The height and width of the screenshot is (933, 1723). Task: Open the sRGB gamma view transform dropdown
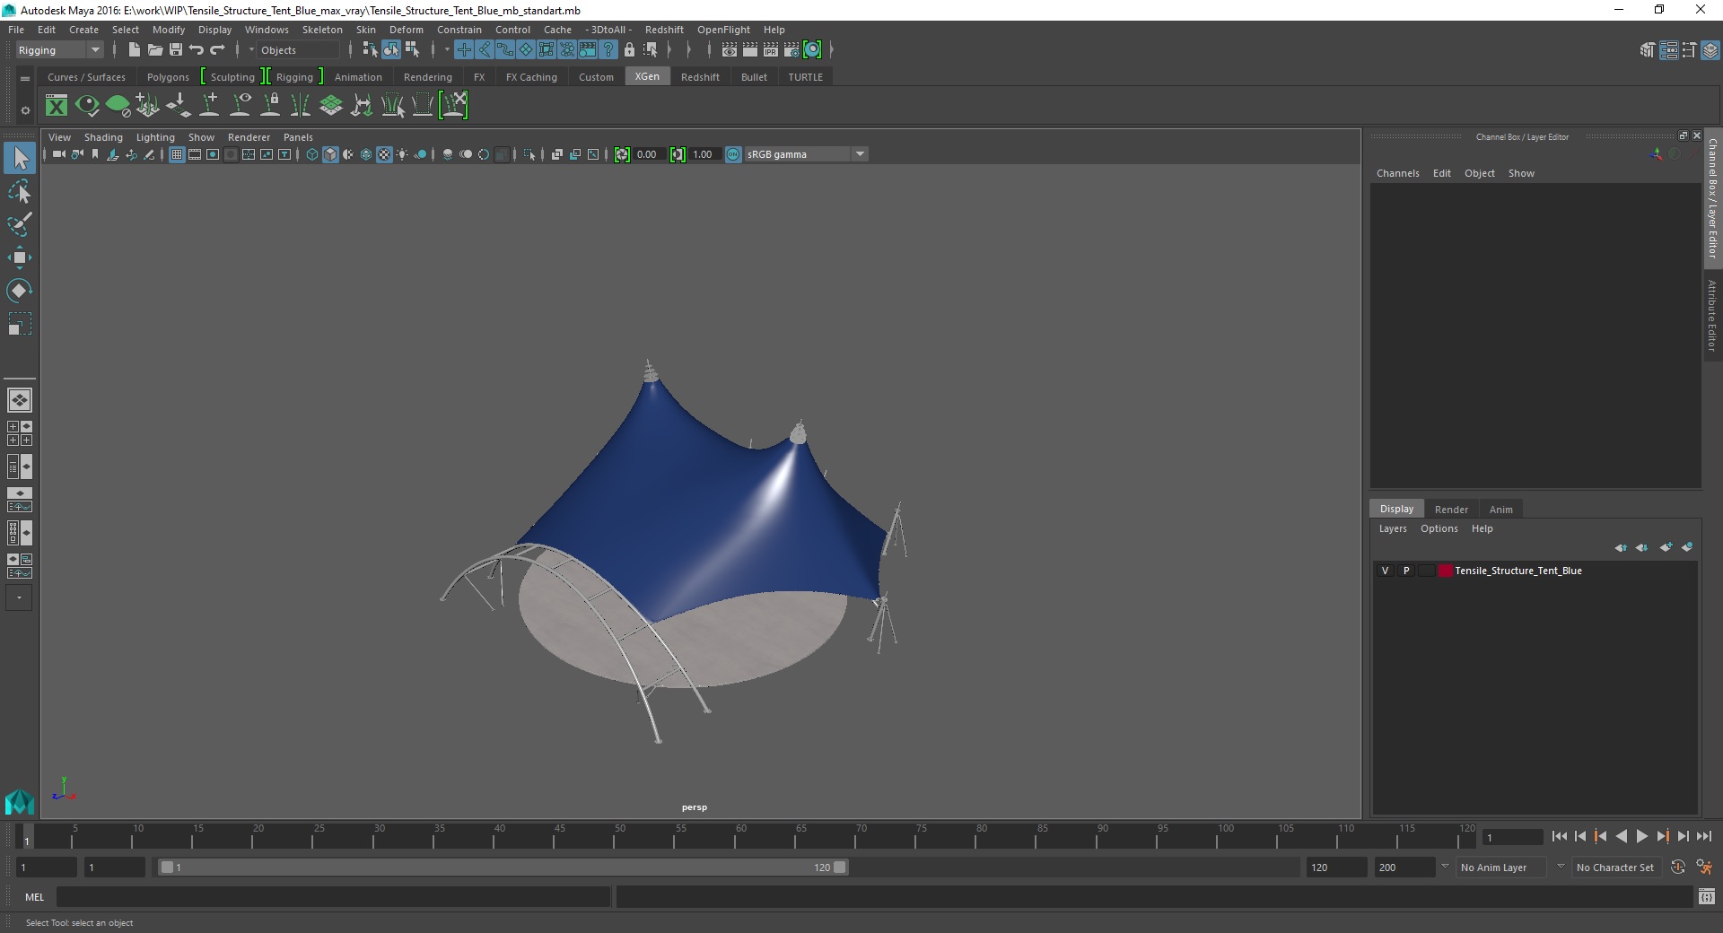coord(805,154)
